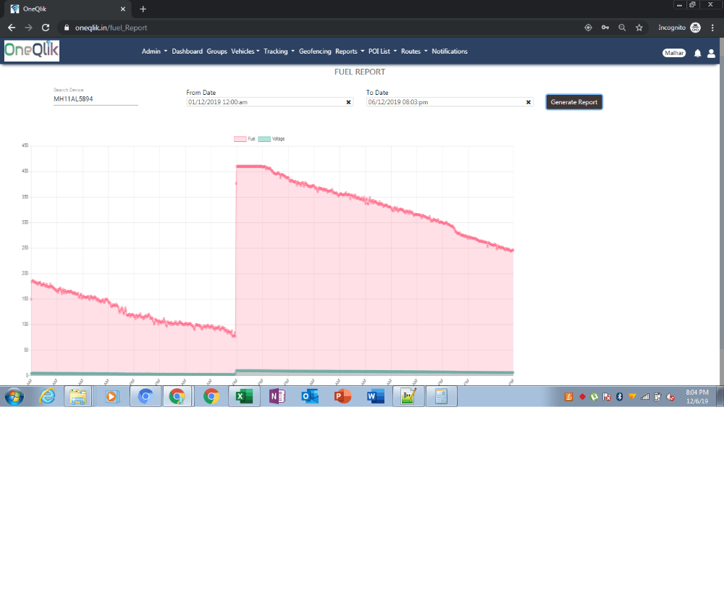Screen dimensions: 724x591
Task: Expand the Vehicles dropdown menu
Action: click(245, 51)
